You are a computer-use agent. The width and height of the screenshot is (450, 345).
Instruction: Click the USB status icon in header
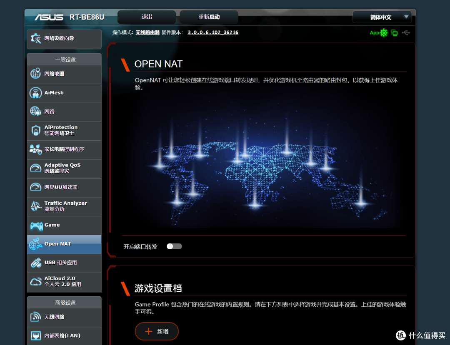[x=406, y=33]
